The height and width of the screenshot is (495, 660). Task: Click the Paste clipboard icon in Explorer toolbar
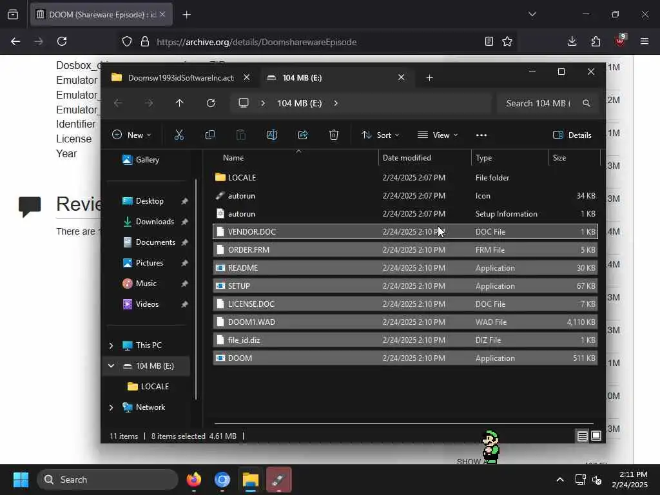241,135
